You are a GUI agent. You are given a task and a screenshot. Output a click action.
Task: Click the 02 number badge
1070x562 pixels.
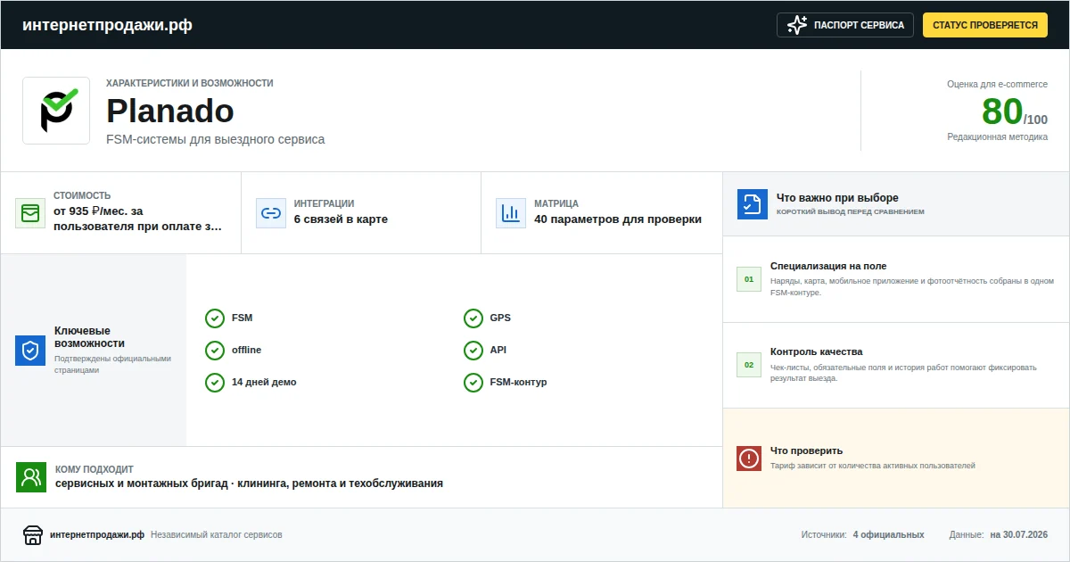[x=749, y=365]
